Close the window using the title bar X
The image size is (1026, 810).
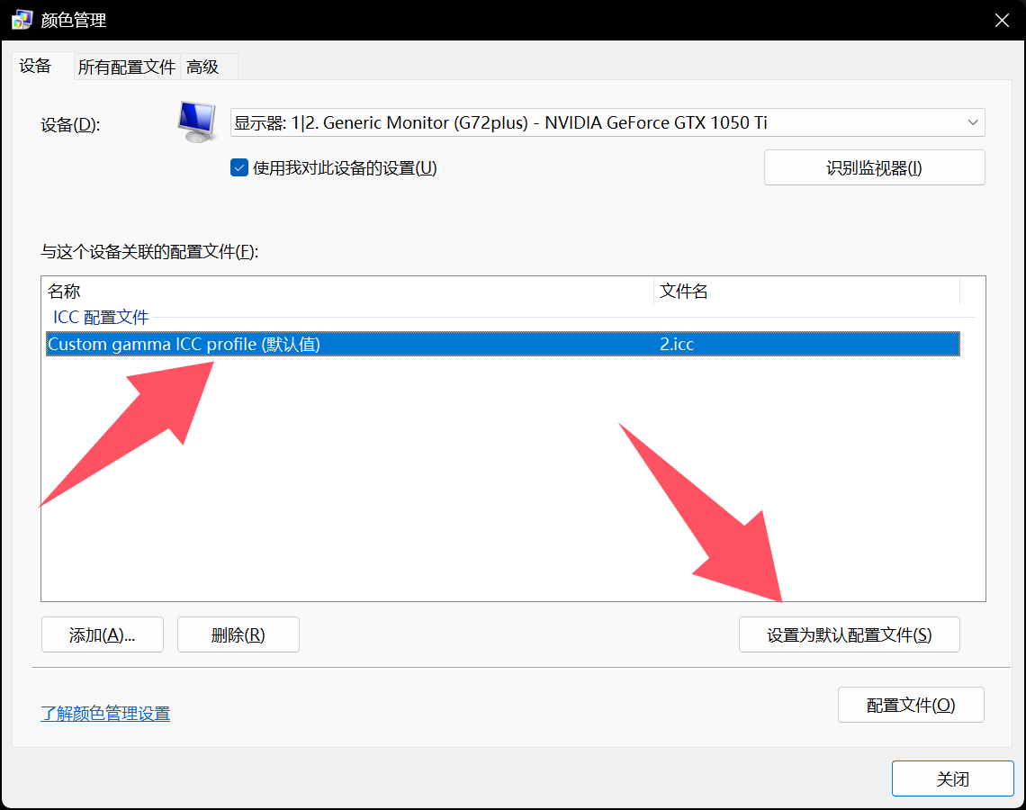pos(1001,20)
